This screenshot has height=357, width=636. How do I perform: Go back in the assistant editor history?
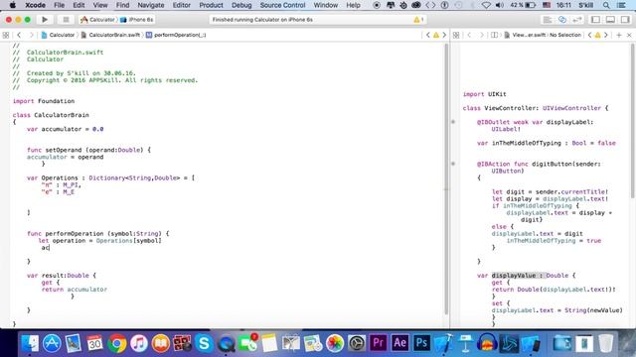pyautogui.click(x=469, y=36)
